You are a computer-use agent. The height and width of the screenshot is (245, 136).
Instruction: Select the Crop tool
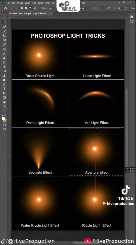pos(4,36)
